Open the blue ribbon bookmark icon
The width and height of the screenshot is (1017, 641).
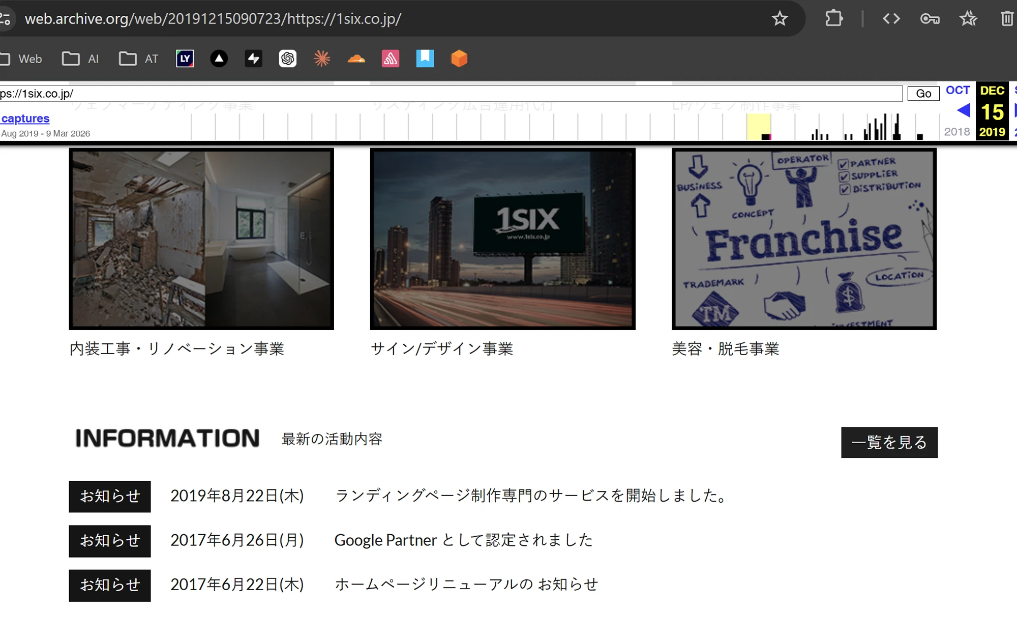click(425, 59)
